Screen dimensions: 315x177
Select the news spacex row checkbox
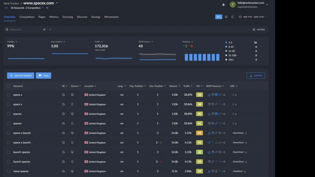(9, 171)
